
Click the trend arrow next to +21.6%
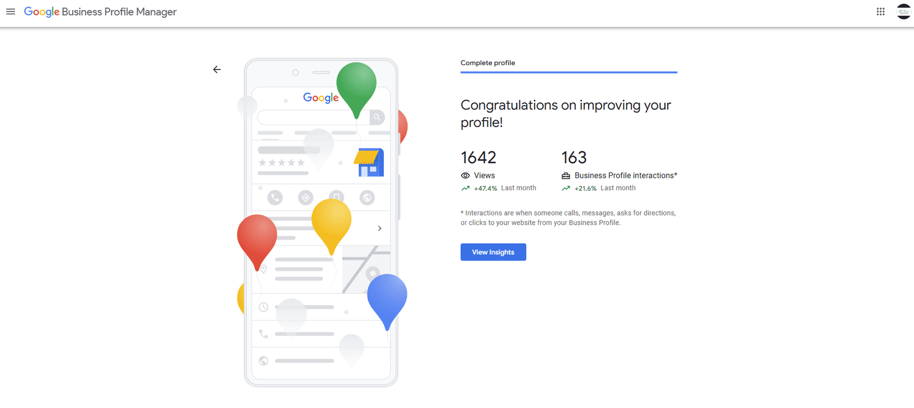click(566, 189)
